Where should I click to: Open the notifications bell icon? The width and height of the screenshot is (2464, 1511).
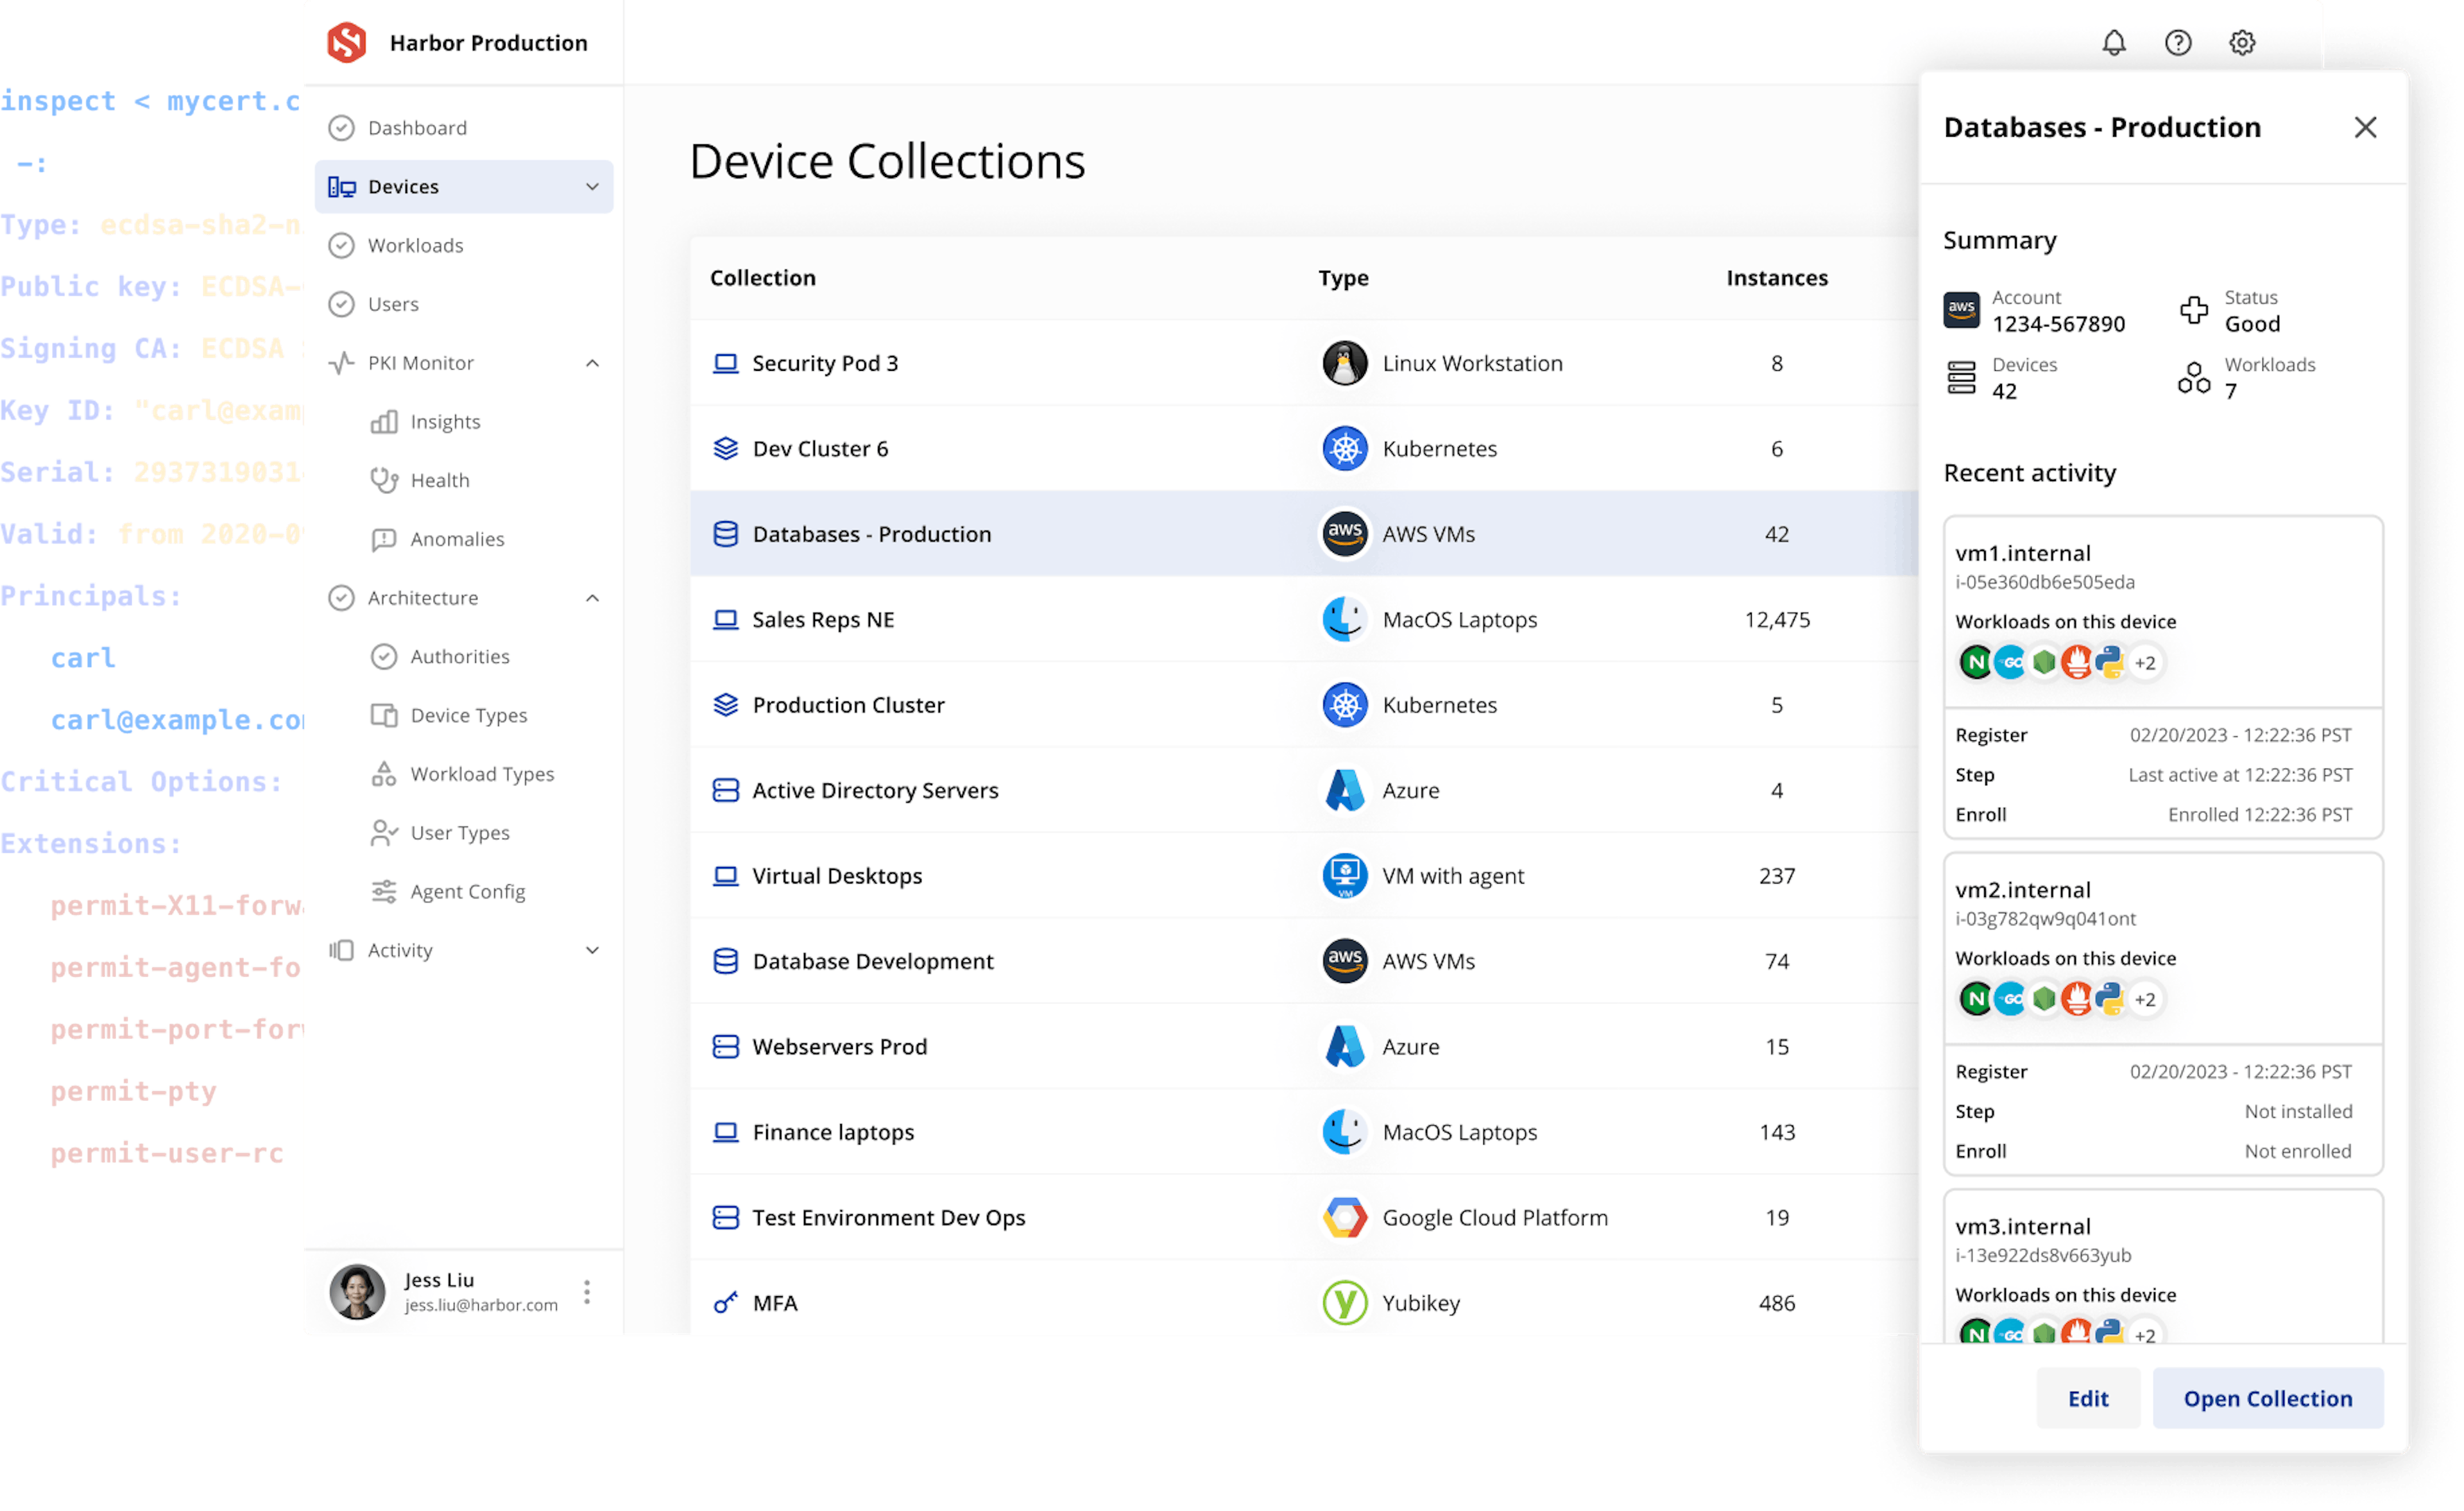tap(2114, 43)
